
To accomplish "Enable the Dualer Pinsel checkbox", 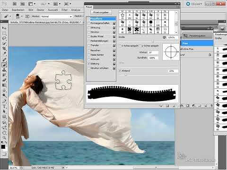I will 89,36.
